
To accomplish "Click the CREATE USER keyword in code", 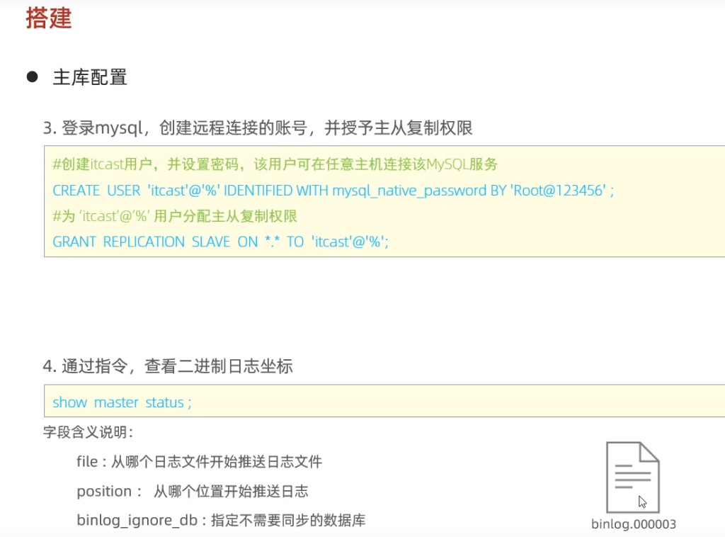I will click(x=96, y=191).
